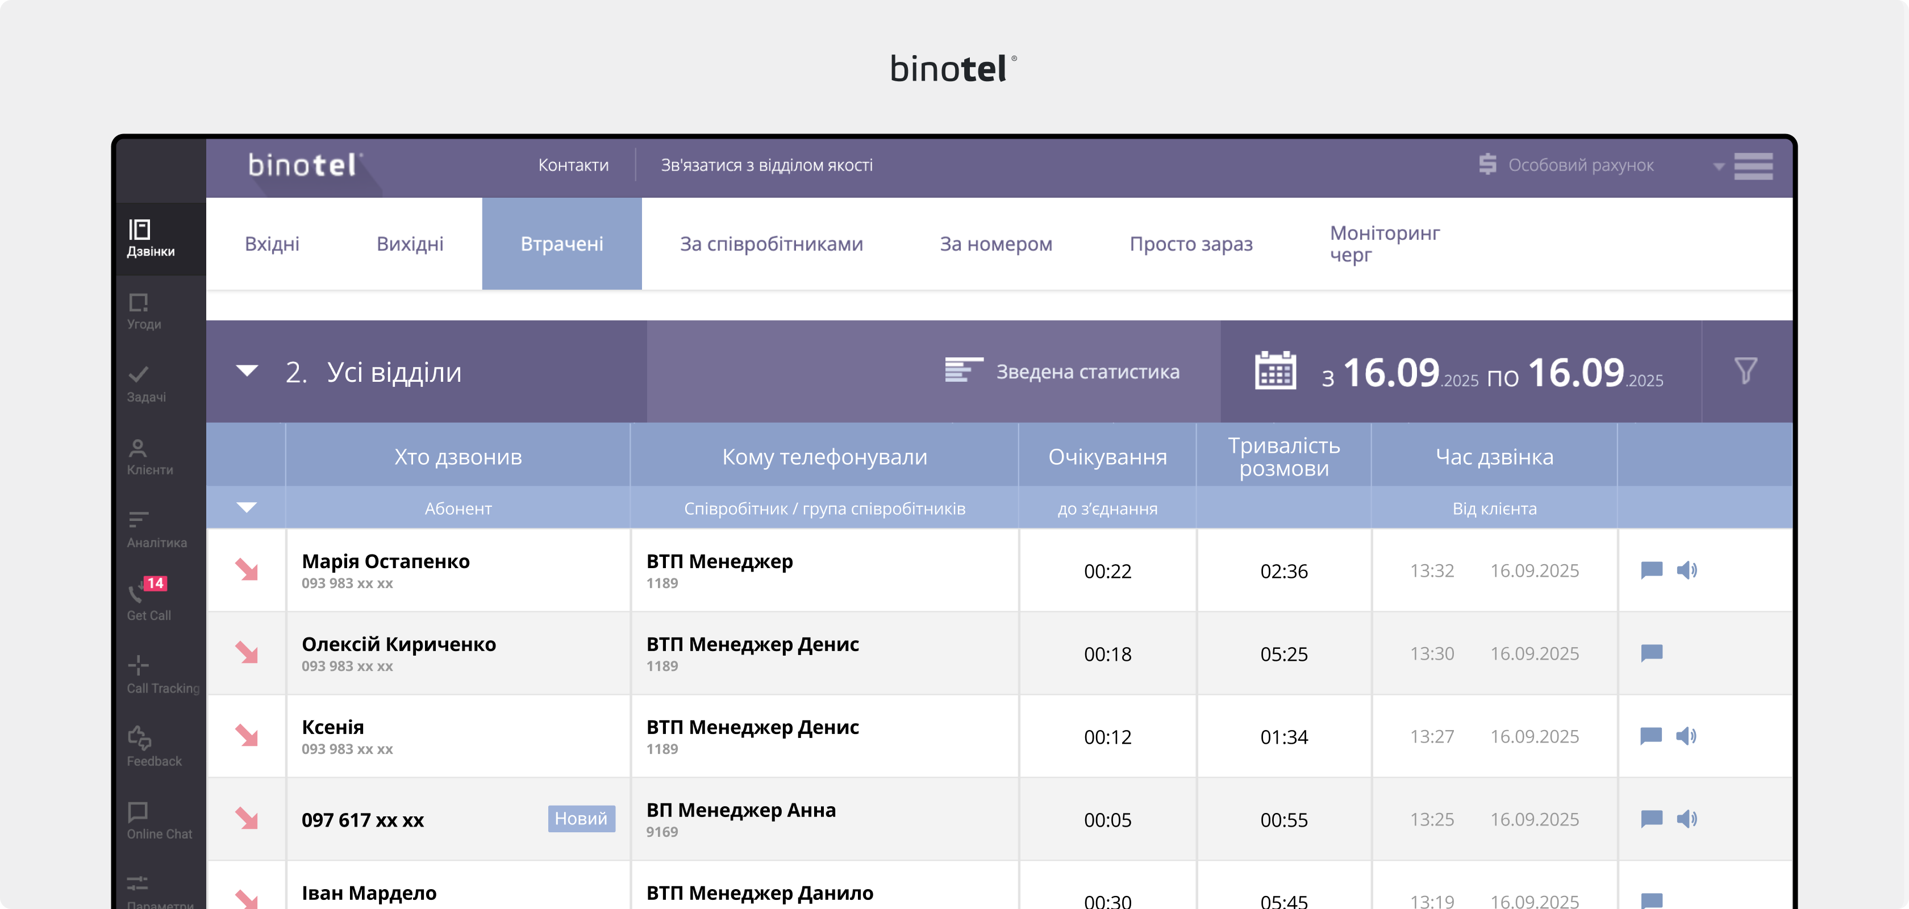Image resolution: width=1909 pixels, height=909 pixels.
Task: Open the calendar date picker
Action: pos(1276,372)
